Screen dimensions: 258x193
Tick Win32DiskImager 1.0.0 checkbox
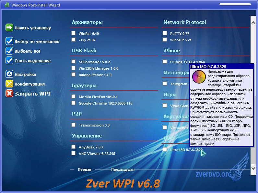(x=73, y=68)
